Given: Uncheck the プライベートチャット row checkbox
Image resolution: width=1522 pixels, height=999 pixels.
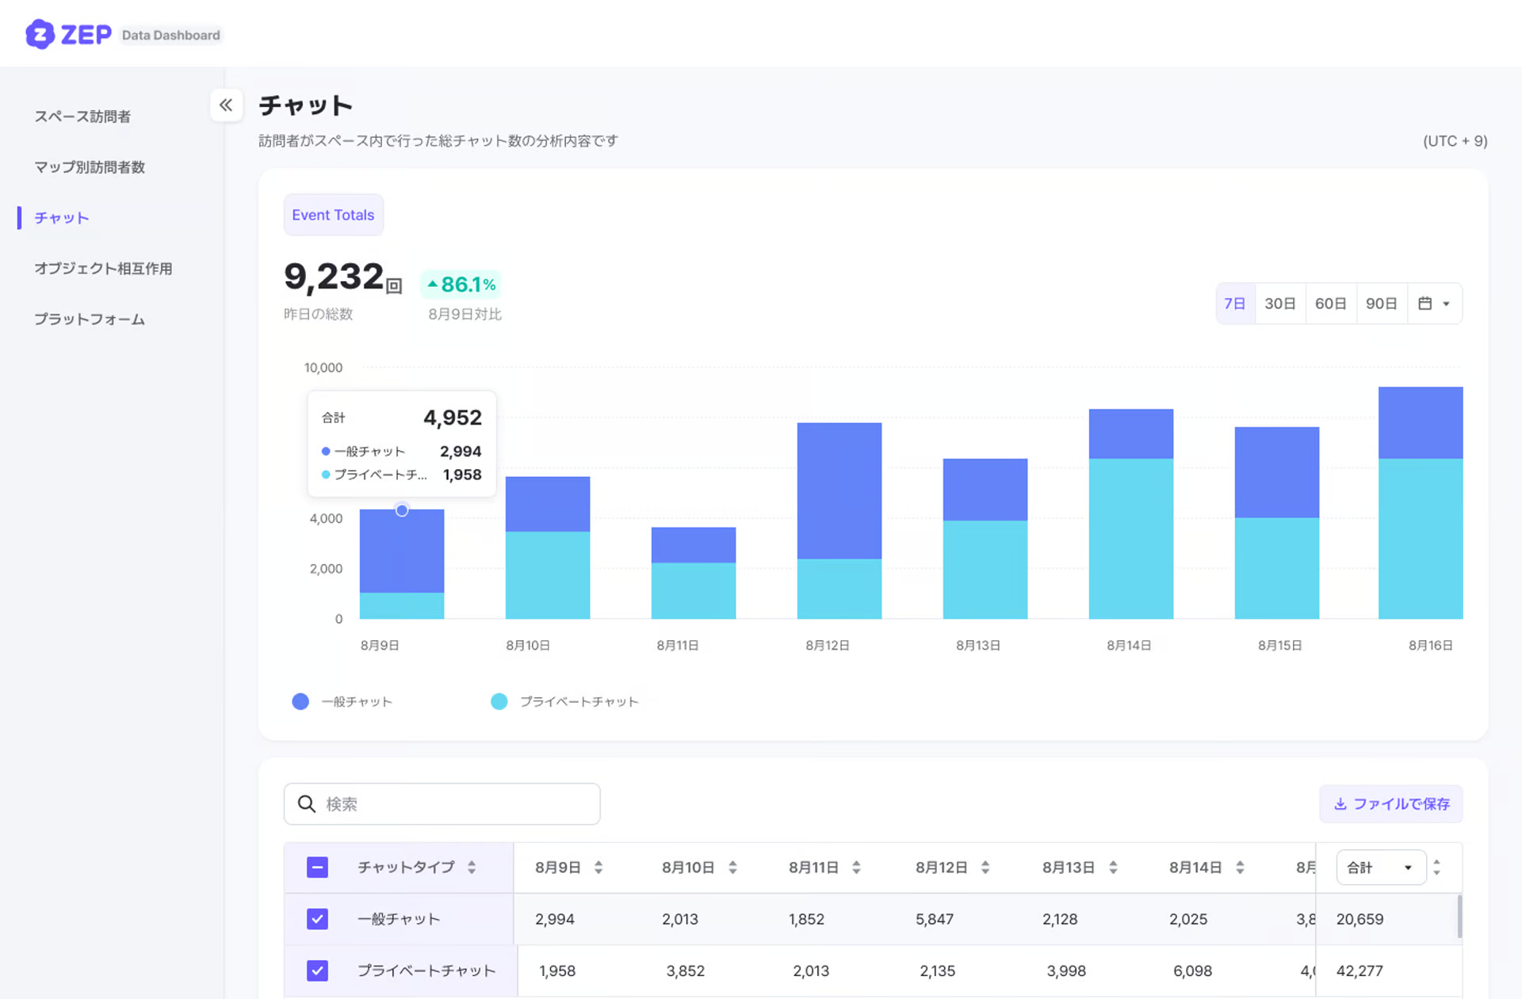Looking at the screenshot, I should [317, 970].
